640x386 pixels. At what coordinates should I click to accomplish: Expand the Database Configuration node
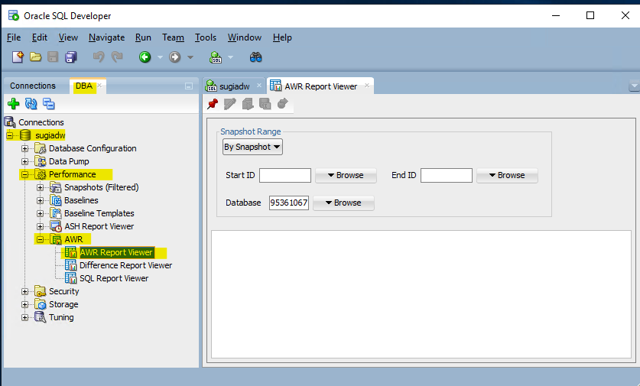(25, 148)
